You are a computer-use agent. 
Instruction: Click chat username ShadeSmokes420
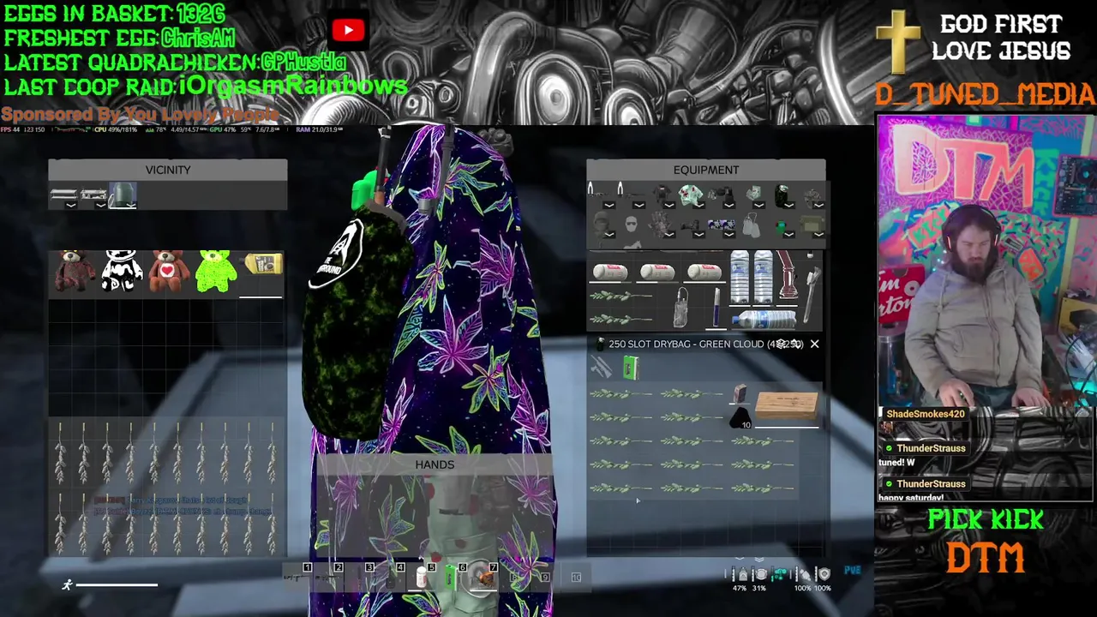point(926,414)
